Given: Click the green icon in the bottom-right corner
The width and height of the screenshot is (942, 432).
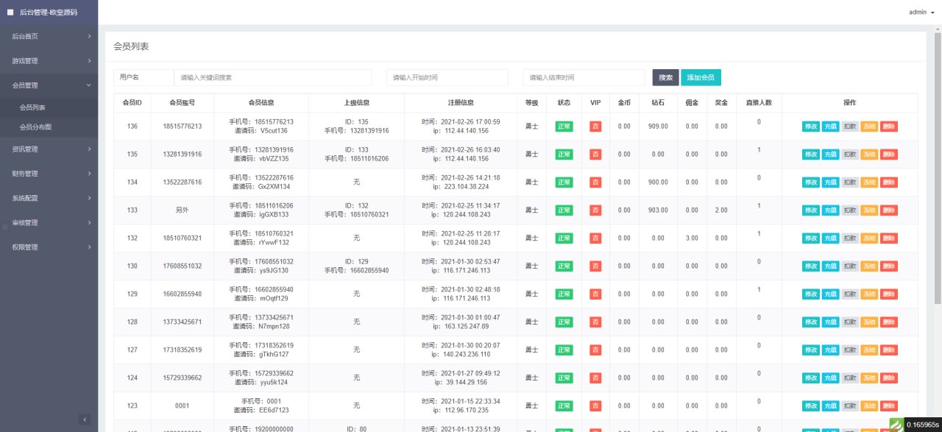Looking at the screenshot, I should (896, 425).
